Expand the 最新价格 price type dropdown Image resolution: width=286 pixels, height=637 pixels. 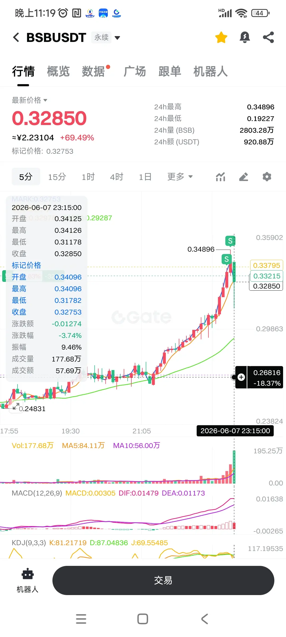pyautogui.click(x=30, y=100)
